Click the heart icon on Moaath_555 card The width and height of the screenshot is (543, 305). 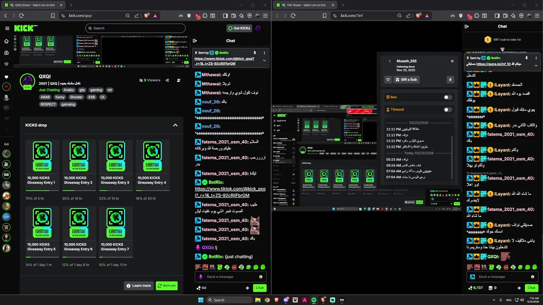click(x=388, y=80)
